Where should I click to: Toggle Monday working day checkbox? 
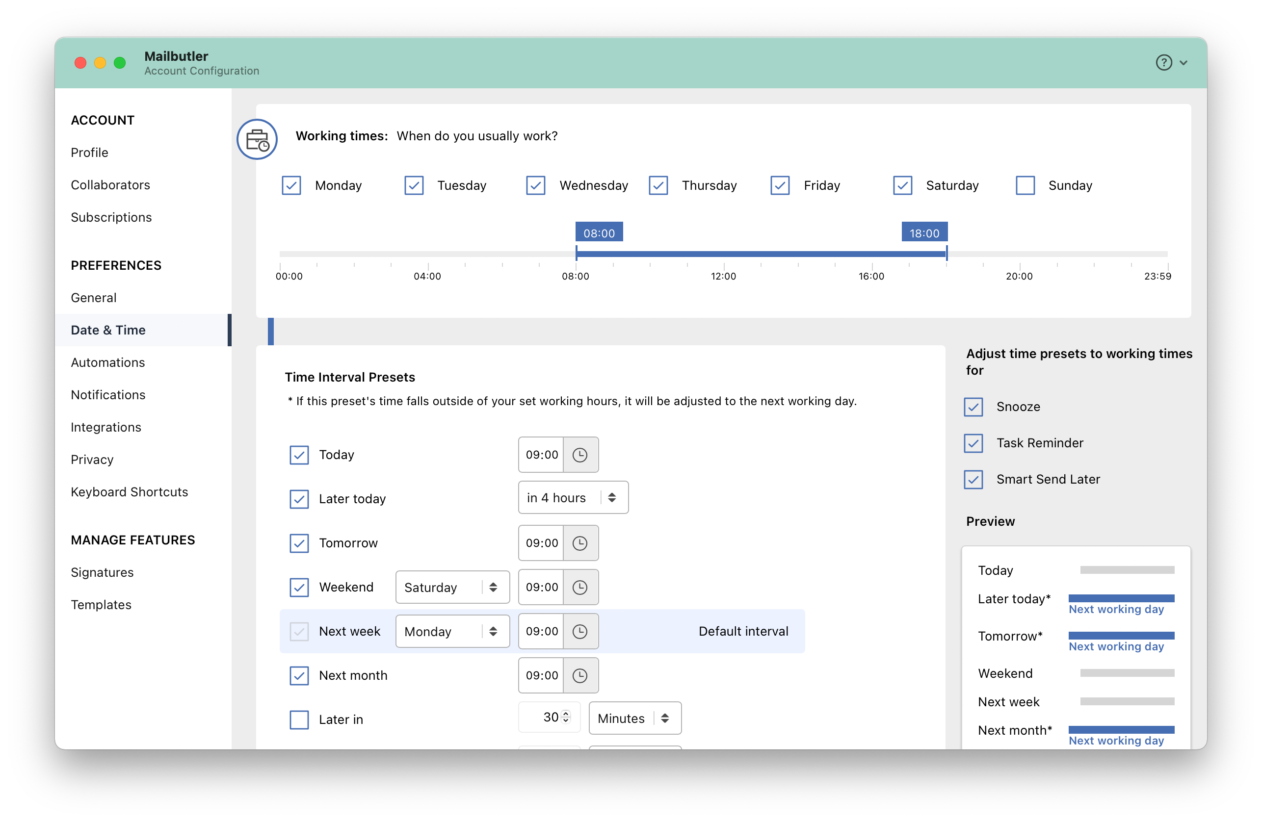(291, 185)
